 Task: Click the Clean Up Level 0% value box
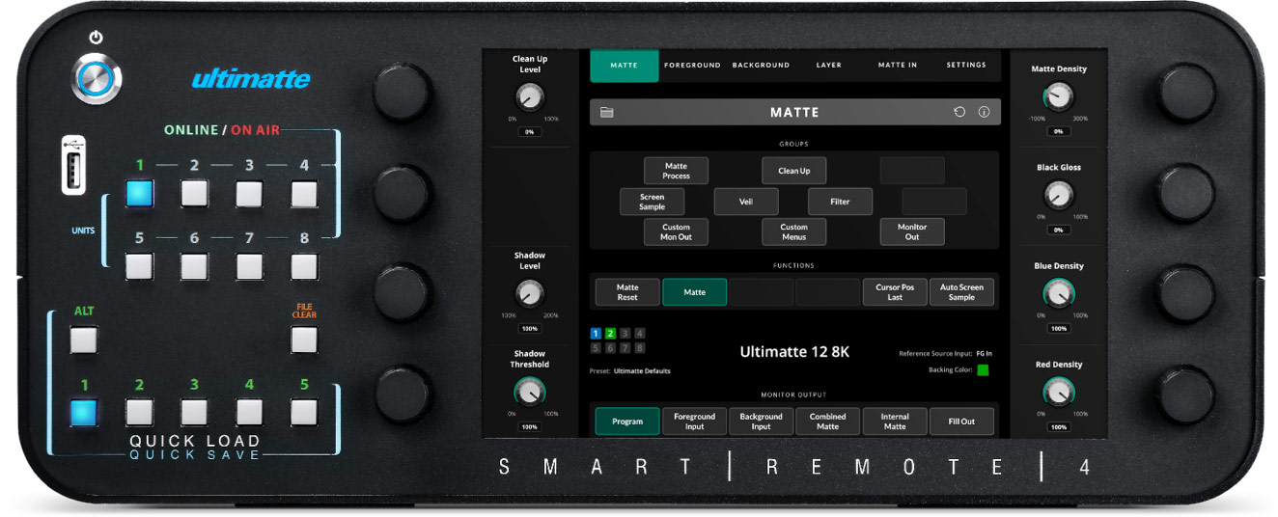pos(530,131)
